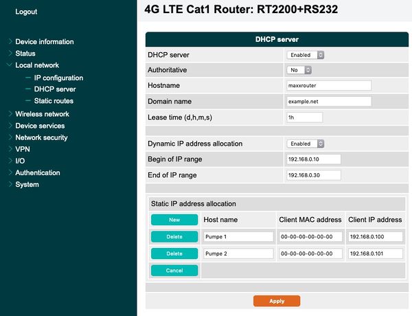The width and height of the screenshot is (412, 316).
Task: Click the DHCP server panel header bar
Action: pyautogui.click(x=277, y=39)
